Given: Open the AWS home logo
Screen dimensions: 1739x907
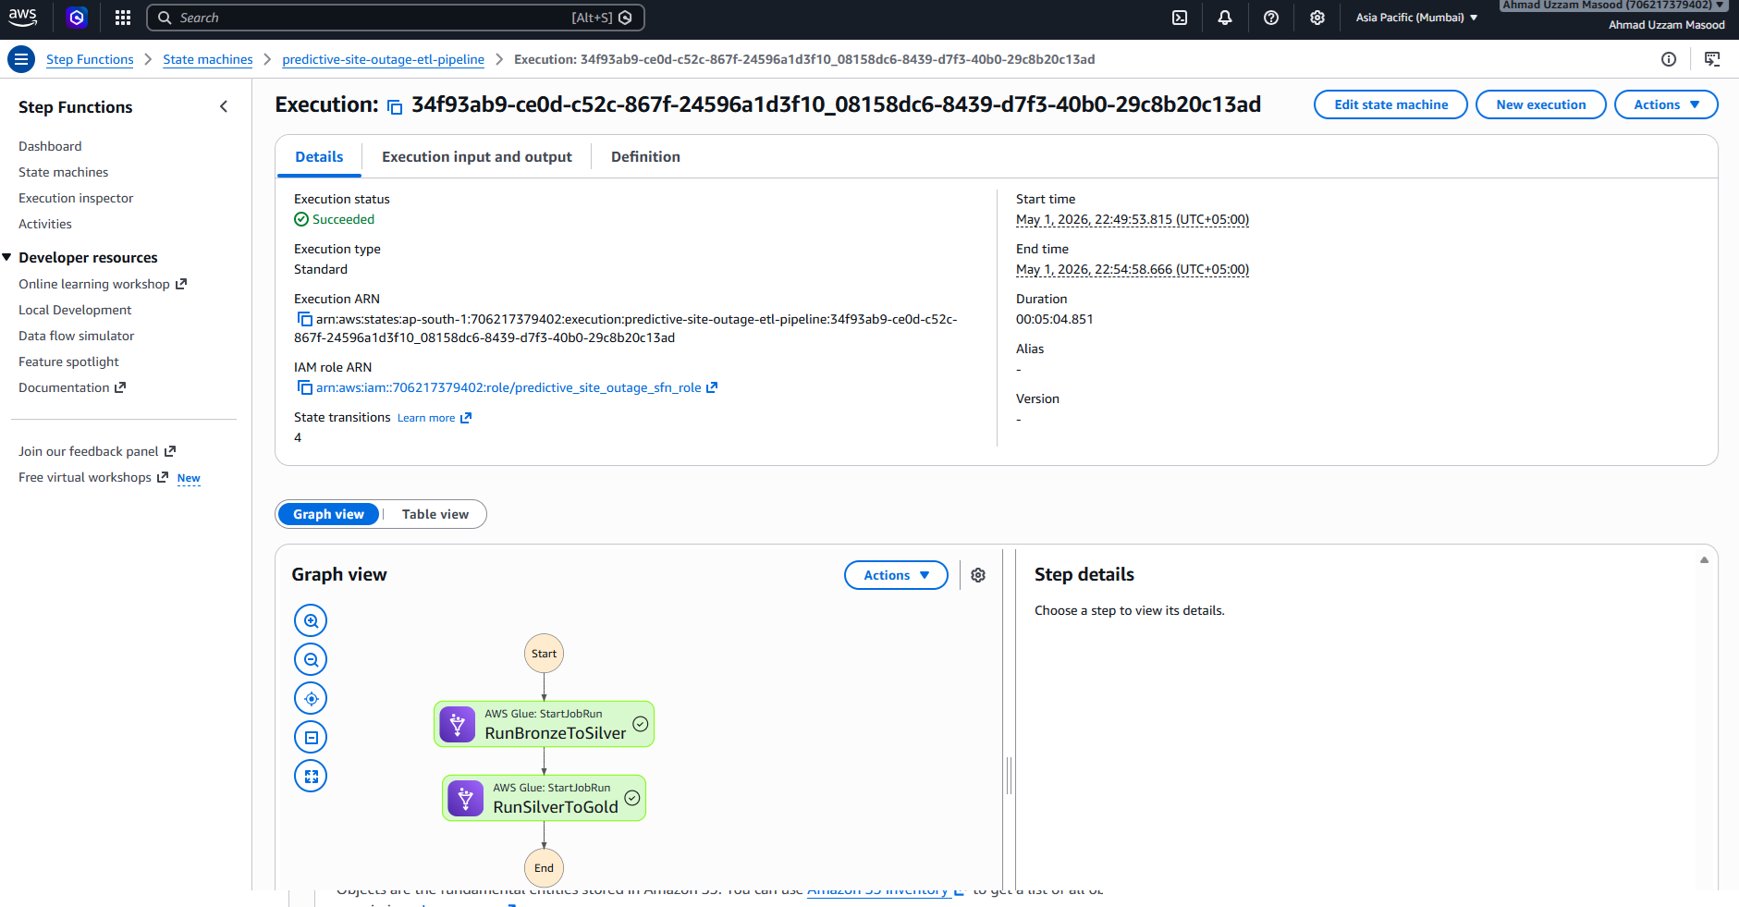Looking at the screenshot, I should (x=23, y=18).
